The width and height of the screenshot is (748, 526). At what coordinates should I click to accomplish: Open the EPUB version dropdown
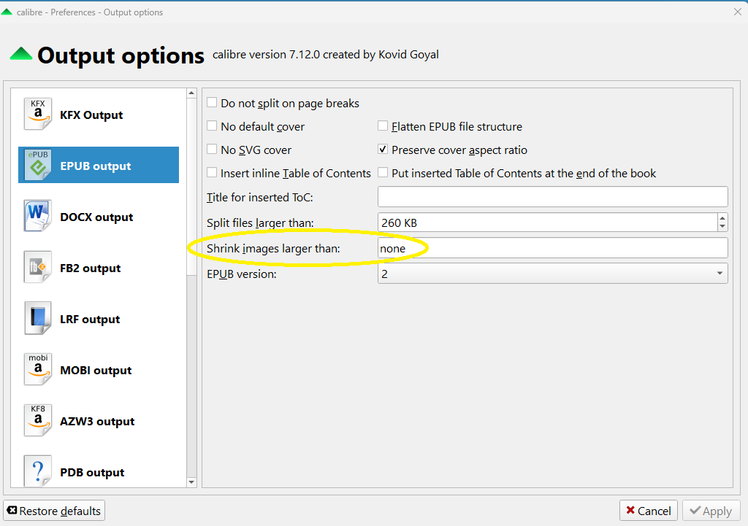[x=552, y=274]
